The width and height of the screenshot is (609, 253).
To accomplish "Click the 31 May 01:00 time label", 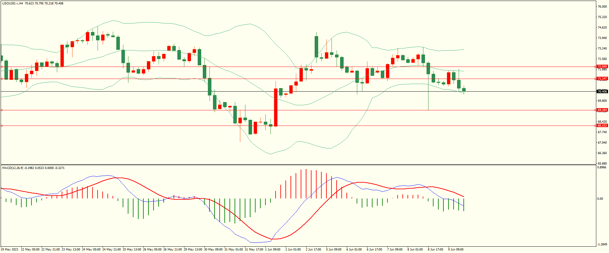I will coord(234,250).
